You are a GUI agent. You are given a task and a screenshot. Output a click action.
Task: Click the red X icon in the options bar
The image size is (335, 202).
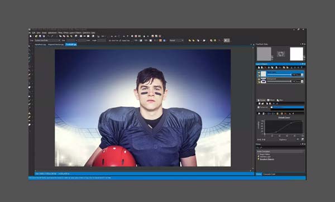[x=219, y=40]
